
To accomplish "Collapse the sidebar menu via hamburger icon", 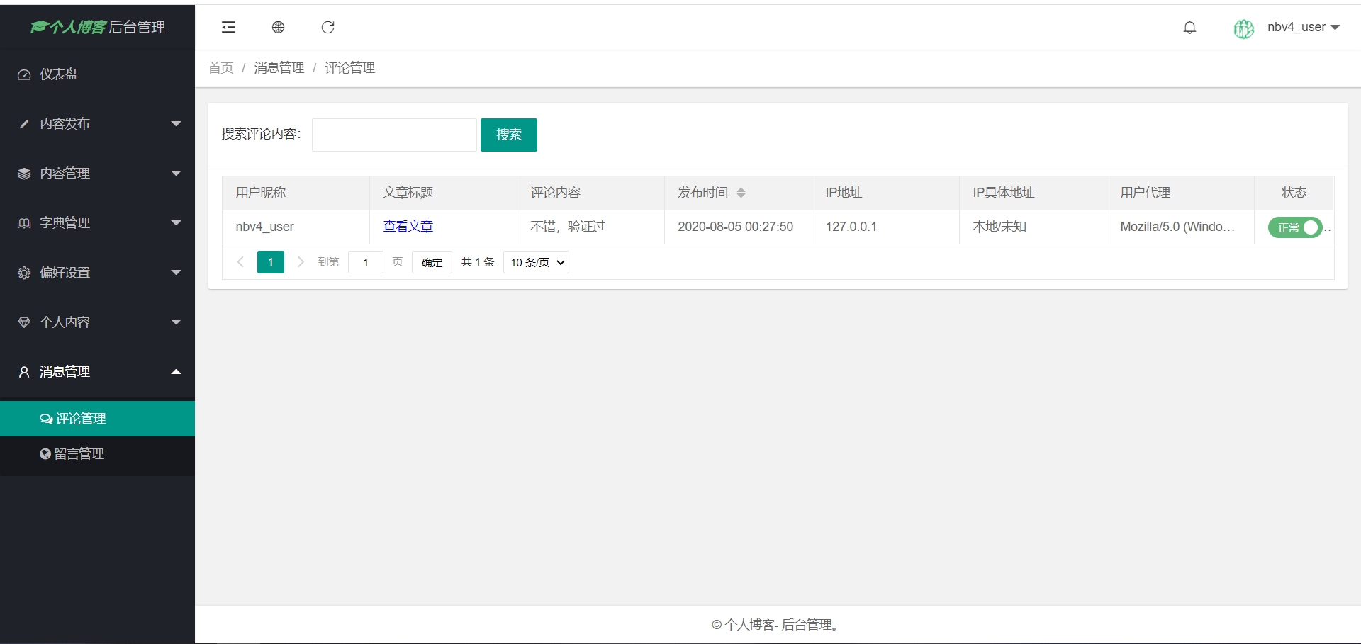I will tap(228, 27).
